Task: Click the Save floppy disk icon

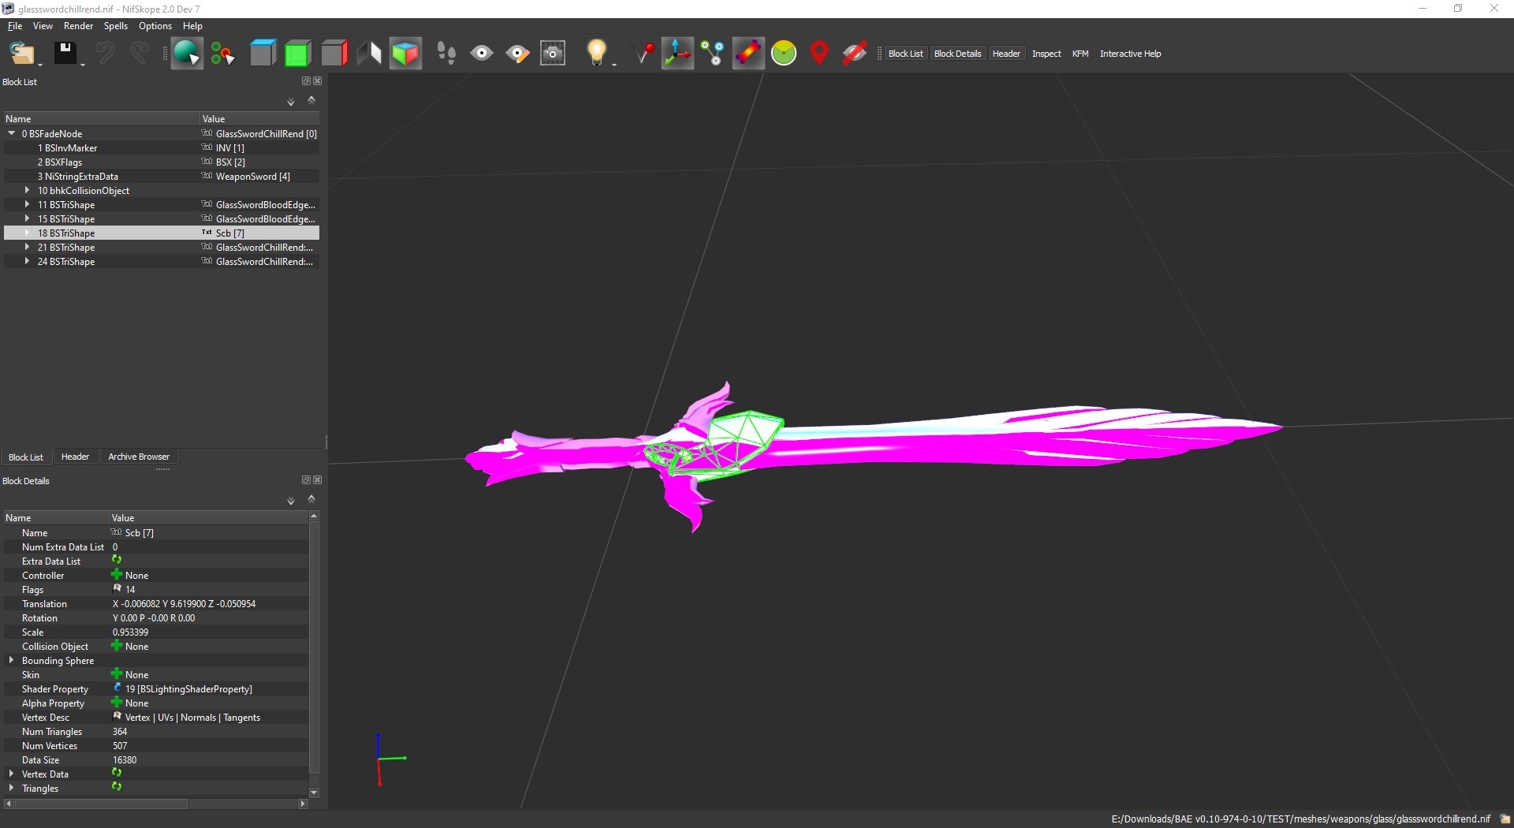Action: tap(65, 54)
